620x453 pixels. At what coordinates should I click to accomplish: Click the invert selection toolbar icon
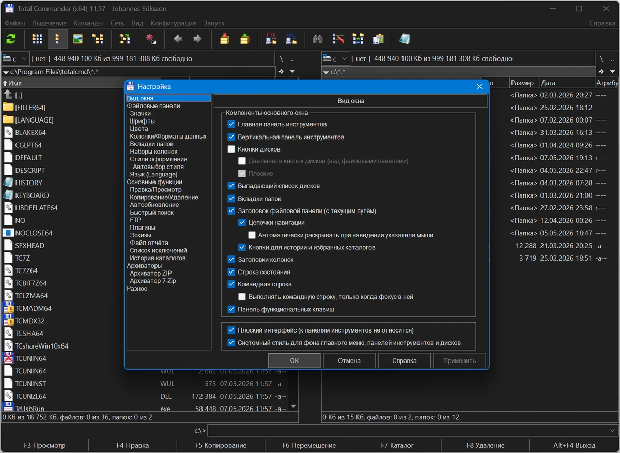tap(125, 39)
